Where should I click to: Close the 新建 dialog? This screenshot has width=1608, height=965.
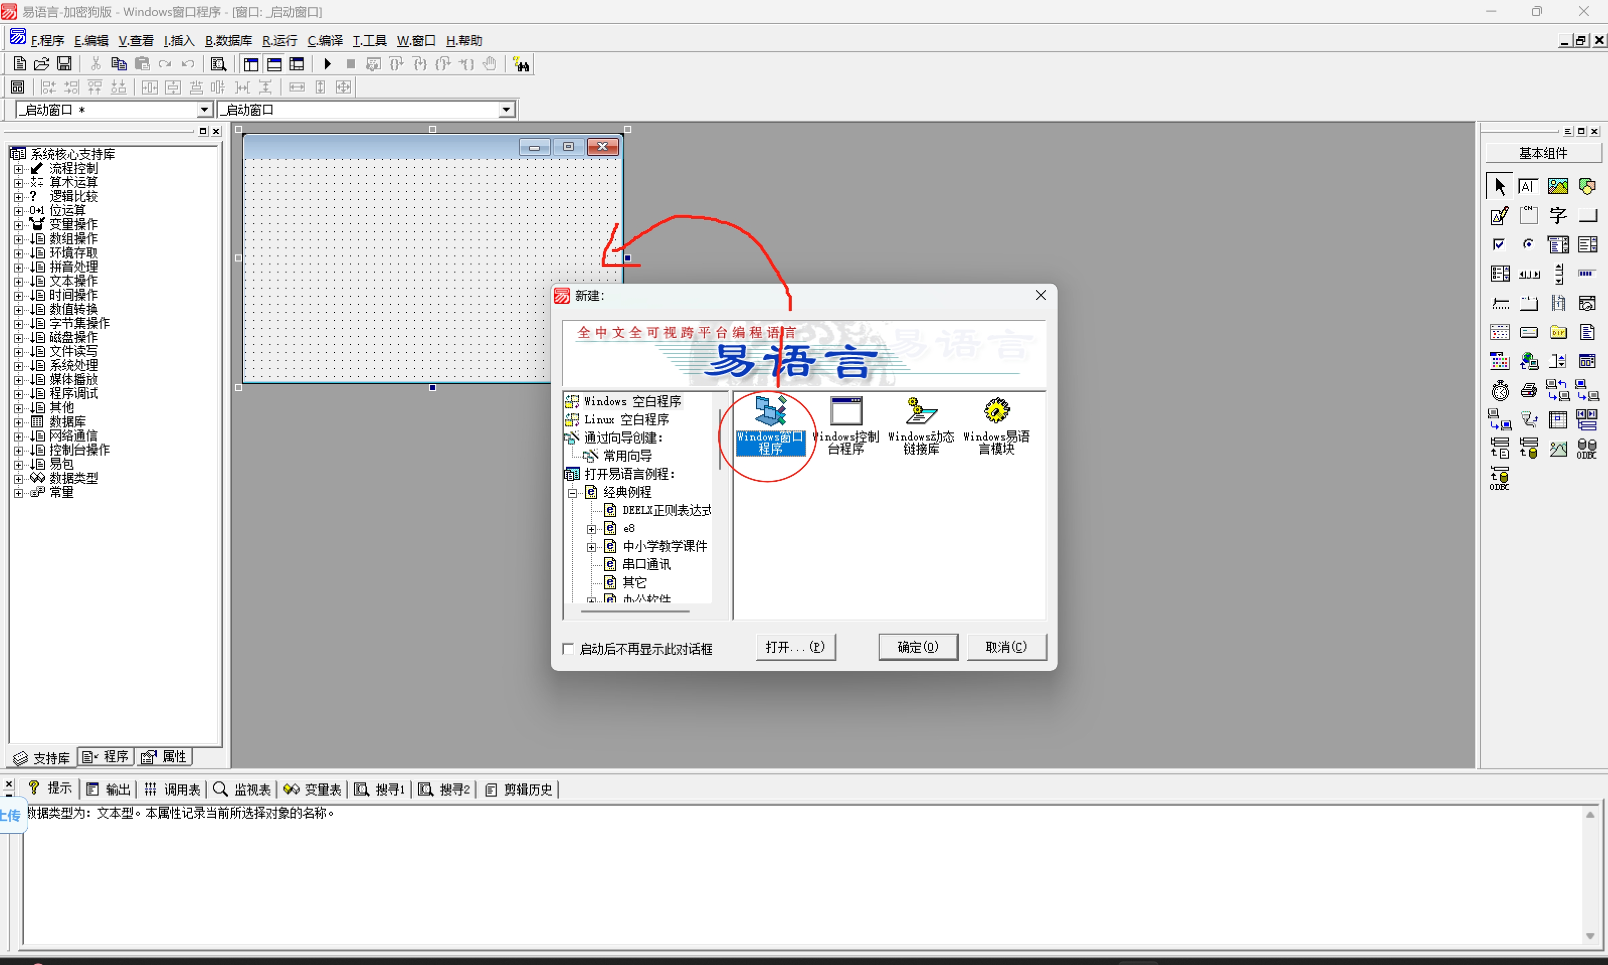tap(1041, 295)
